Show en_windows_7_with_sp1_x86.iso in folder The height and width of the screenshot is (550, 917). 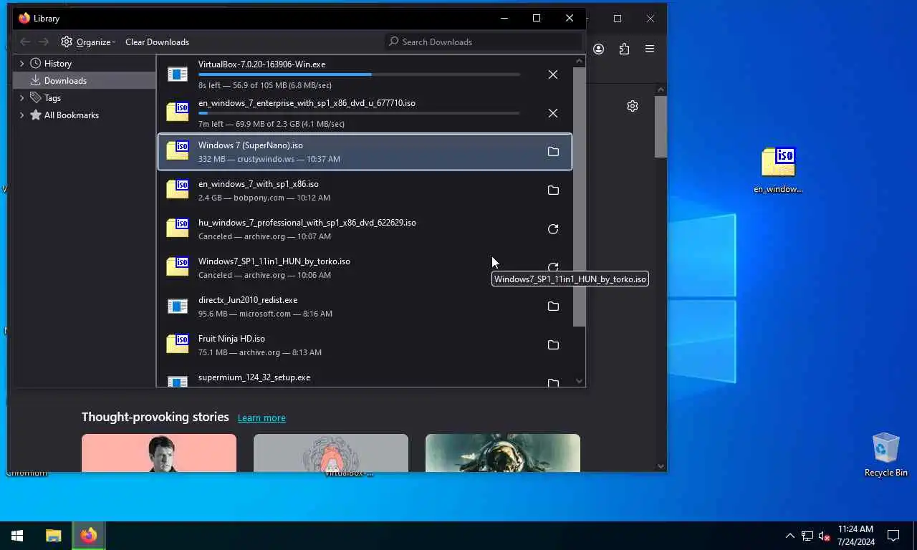click(x=553, y=190)
